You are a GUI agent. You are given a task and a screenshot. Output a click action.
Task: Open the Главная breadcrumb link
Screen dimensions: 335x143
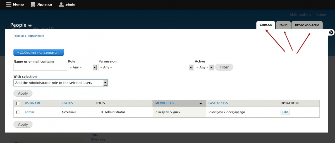pyautogui.click(x=19, y=36)
